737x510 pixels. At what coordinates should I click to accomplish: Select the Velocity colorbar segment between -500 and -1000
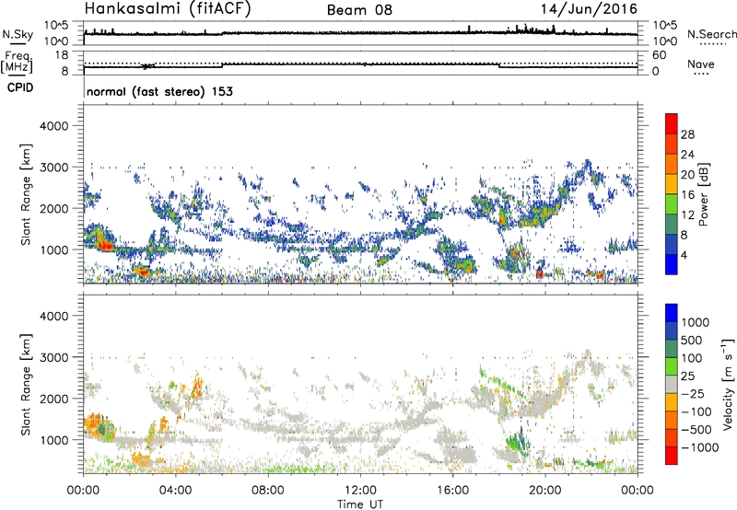tap(672, 437)
